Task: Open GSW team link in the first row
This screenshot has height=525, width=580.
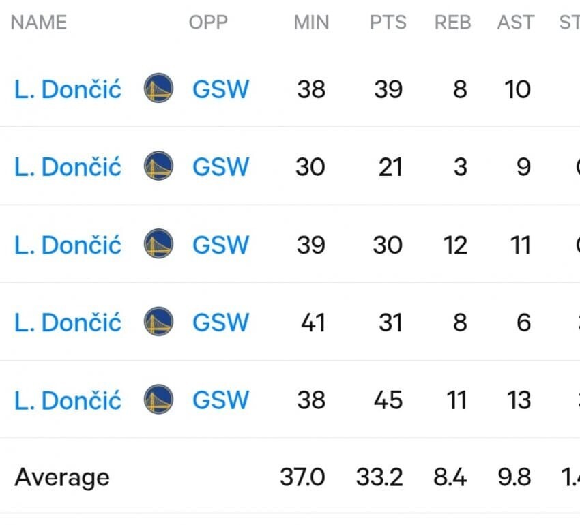Action: [x=220, y=89]
